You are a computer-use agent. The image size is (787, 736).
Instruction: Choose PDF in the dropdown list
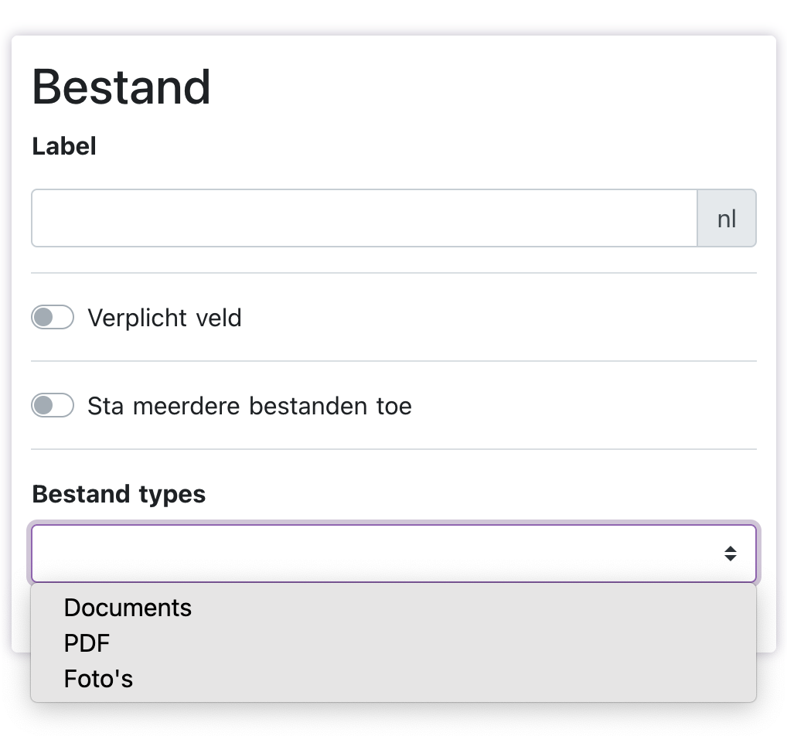point(87,643)
